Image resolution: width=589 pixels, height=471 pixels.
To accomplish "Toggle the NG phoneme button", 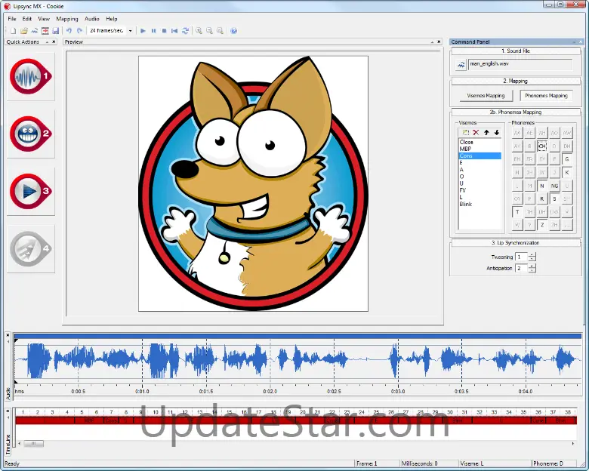I will [x=554, y=186].
